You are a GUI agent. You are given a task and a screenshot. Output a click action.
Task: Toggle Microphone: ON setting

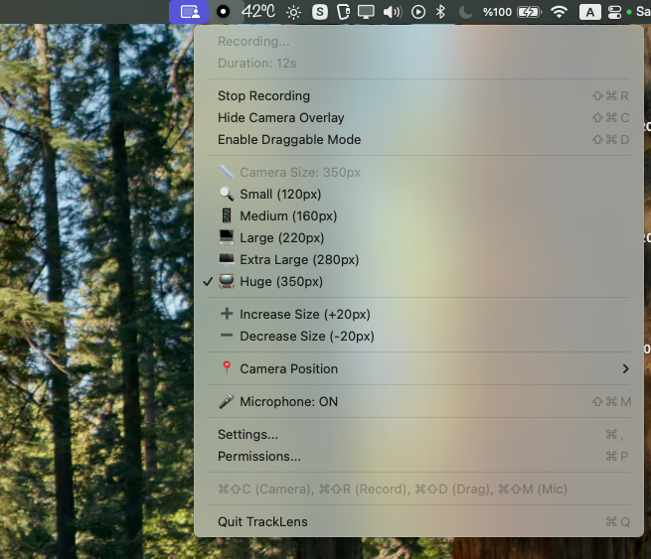coord(288,401)
